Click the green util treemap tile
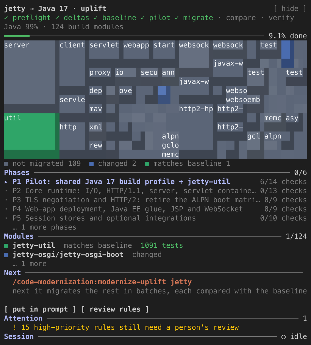311x345 pixels. click(30, 132)
